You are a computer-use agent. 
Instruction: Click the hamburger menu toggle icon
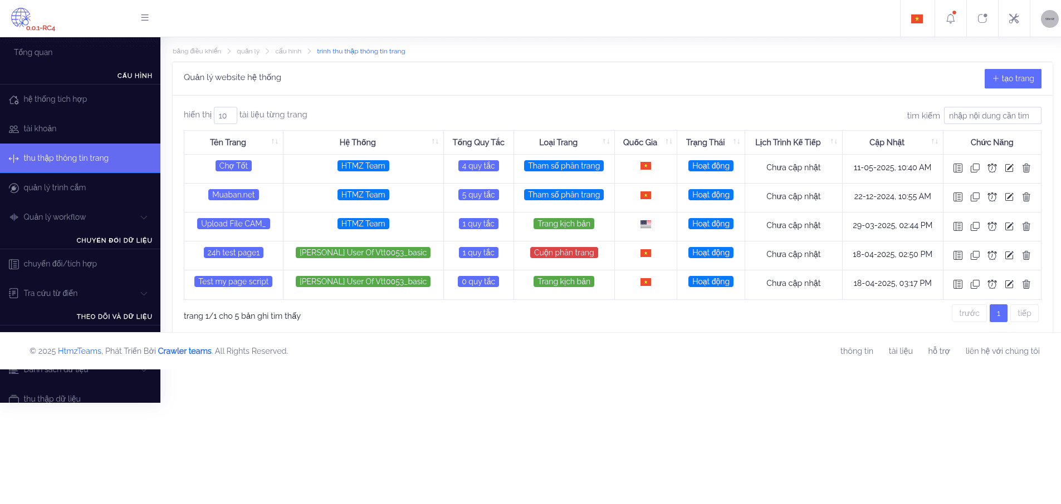[x=145, y=18]
